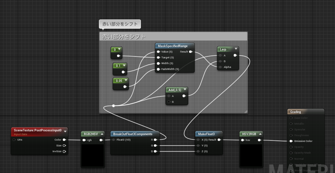Select the SceneTexture:PostProcessInput0 node title
The height and width of the screenshot is (173, 335).
pos(38,130)
